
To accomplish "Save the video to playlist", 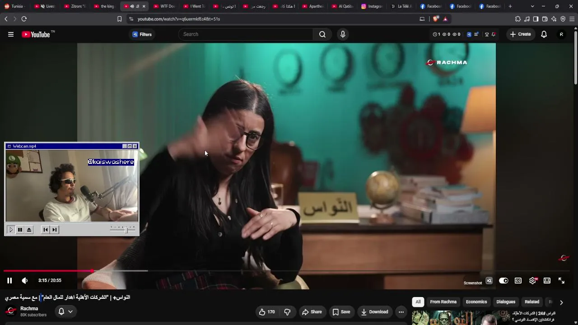I will pyautogui.click(x=341, y=312).
